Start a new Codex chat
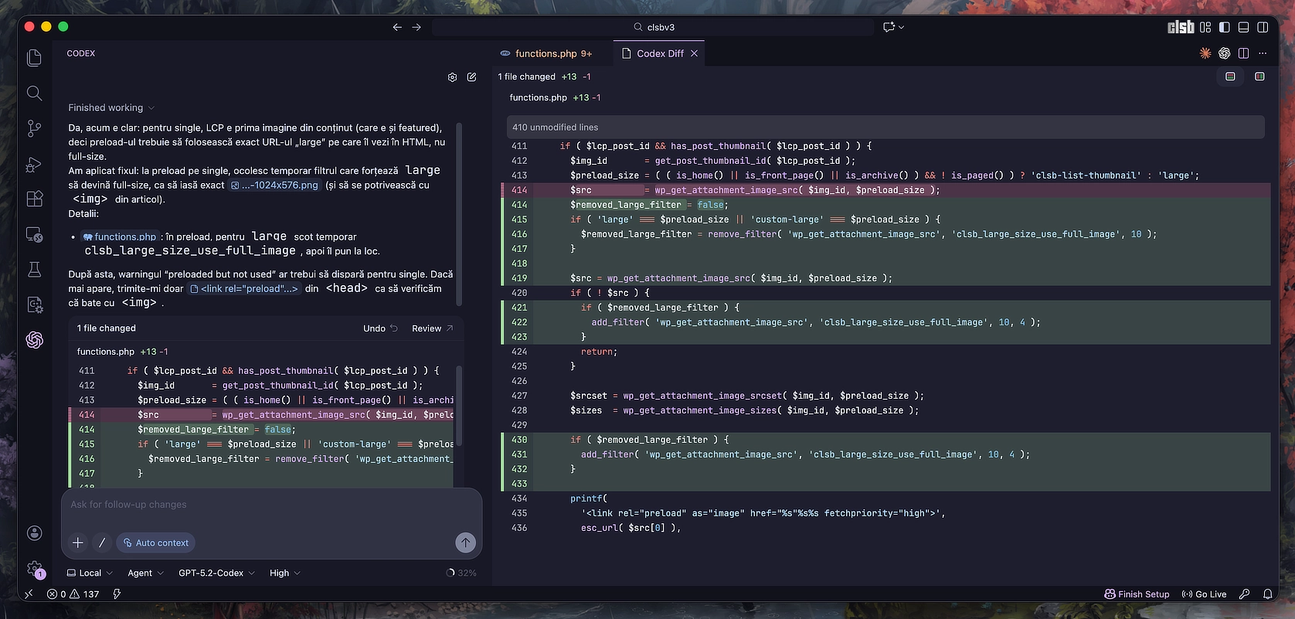This screenshot has height=619, width=1295. coord(471,77)
